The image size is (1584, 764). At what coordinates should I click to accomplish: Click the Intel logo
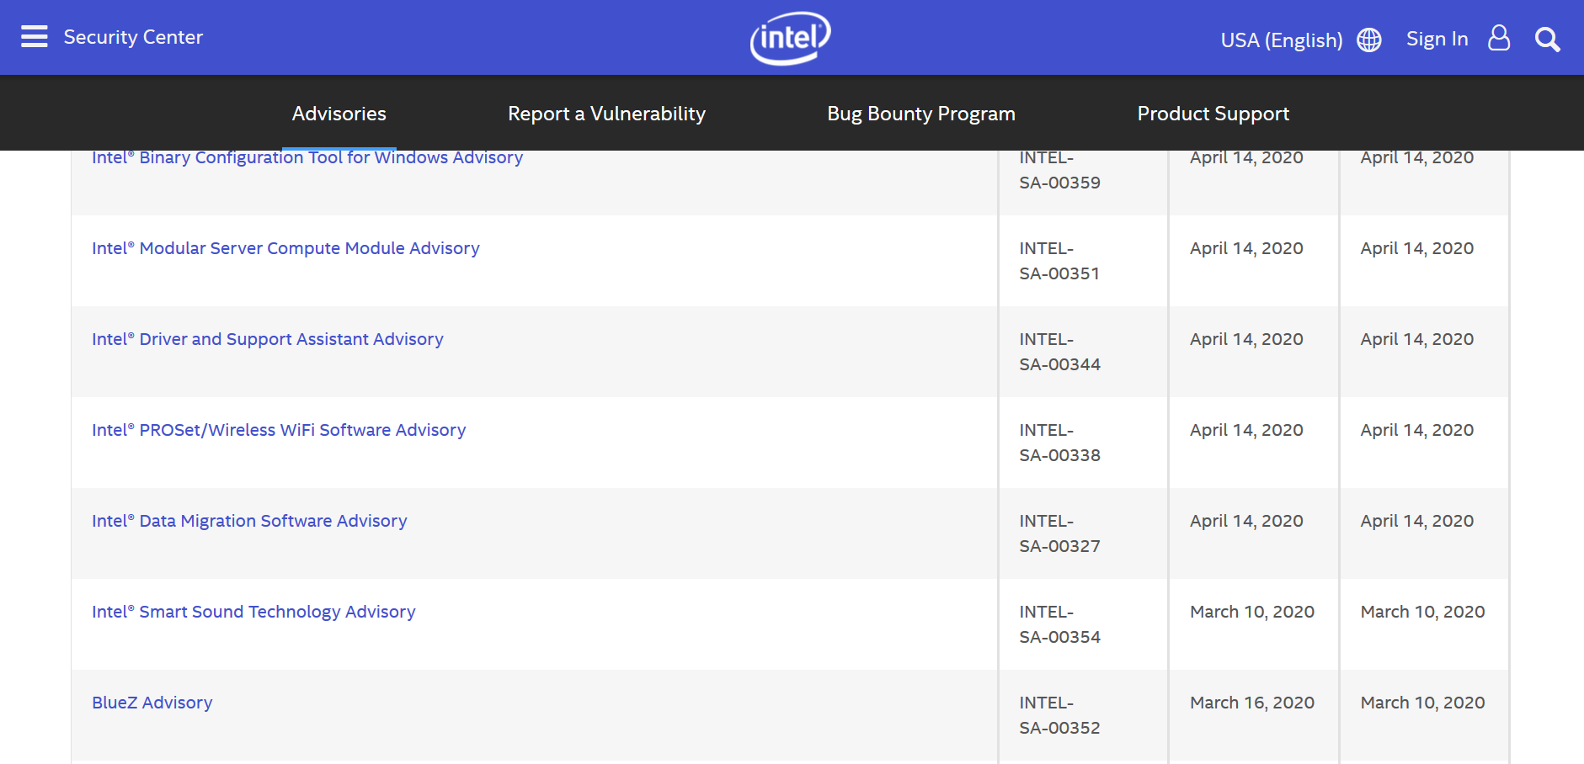pos(790,38)
